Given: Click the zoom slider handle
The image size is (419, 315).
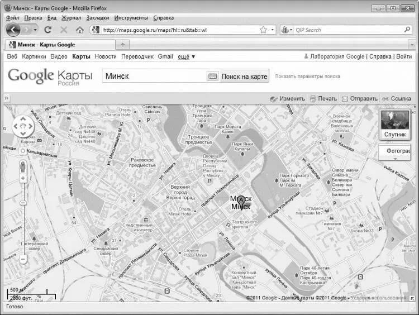Looking at the screenshot, I should coord(23,203).
